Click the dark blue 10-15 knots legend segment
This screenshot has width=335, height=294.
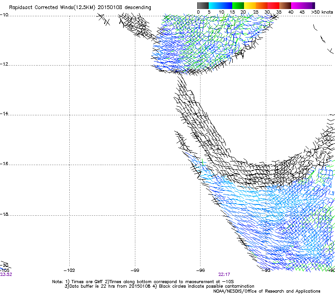tap(226, 5)
